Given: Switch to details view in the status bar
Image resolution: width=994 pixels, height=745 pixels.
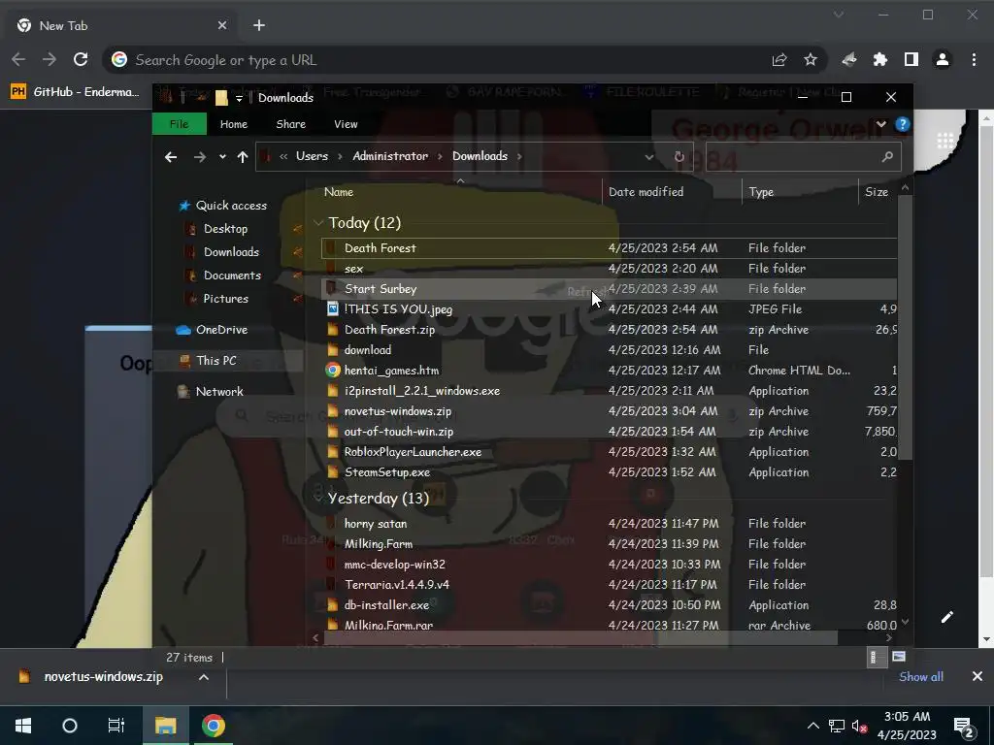Looking at the screenshot, I should pyautogui.click(x=875, y=658).
